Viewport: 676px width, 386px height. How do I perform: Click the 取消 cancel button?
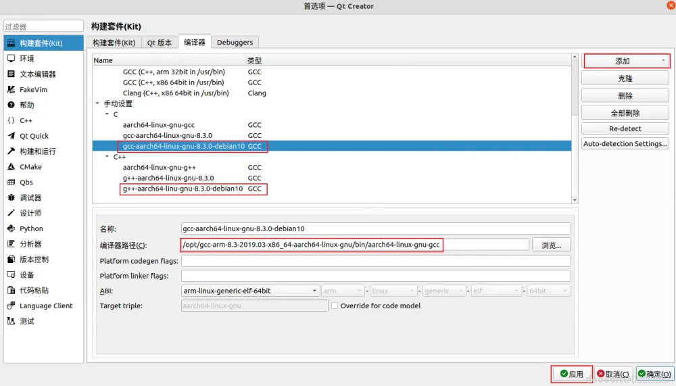(x=613, y=374)
